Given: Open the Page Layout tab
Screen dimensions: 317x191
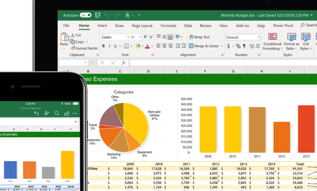Looking at the screenshot, I should [142, 26].
